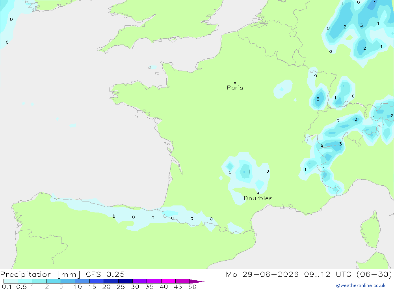This screenshot has height=289, width=394.
Task: Click the "45" legend scale label
Action: (x=178, y=287)
